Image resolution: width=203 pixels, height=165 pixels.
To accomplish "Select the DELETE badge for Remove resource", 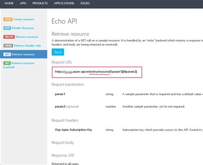I will [x=9, y=37].
